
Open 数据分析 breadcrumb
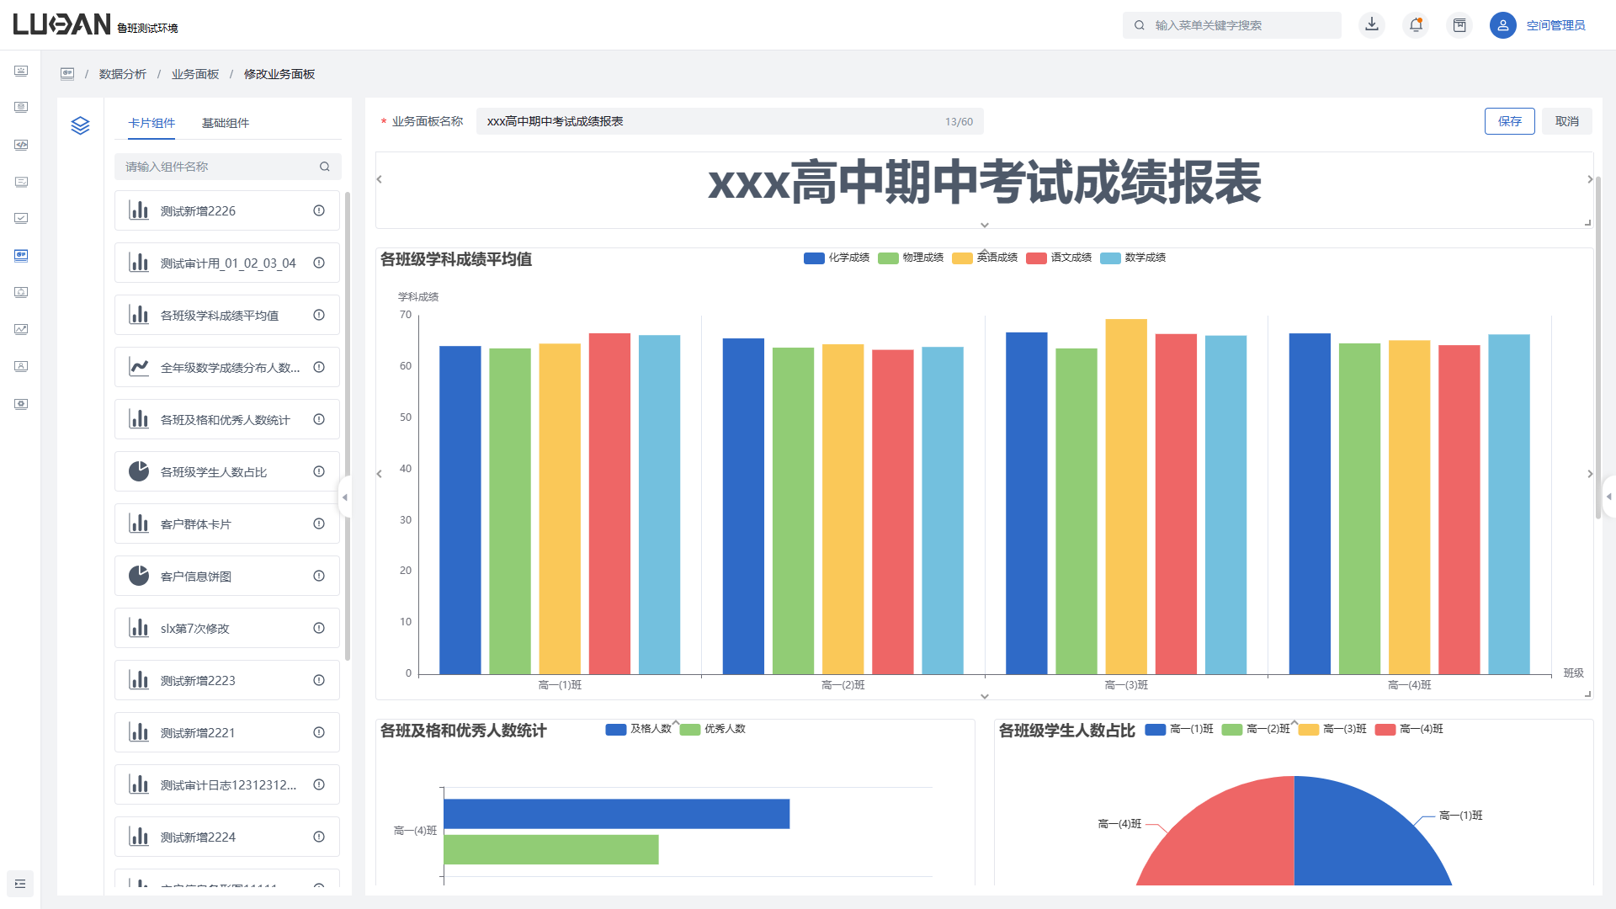pyautogui.click(x=123, y=74)
